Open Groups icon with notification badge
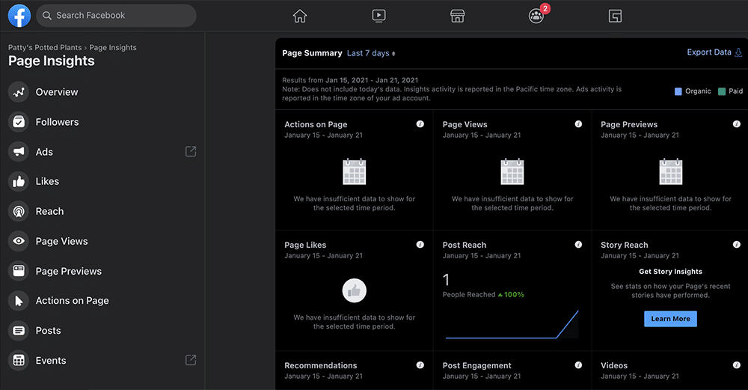Viewport: 748px width, 390px height. click(x=536, y=16)
